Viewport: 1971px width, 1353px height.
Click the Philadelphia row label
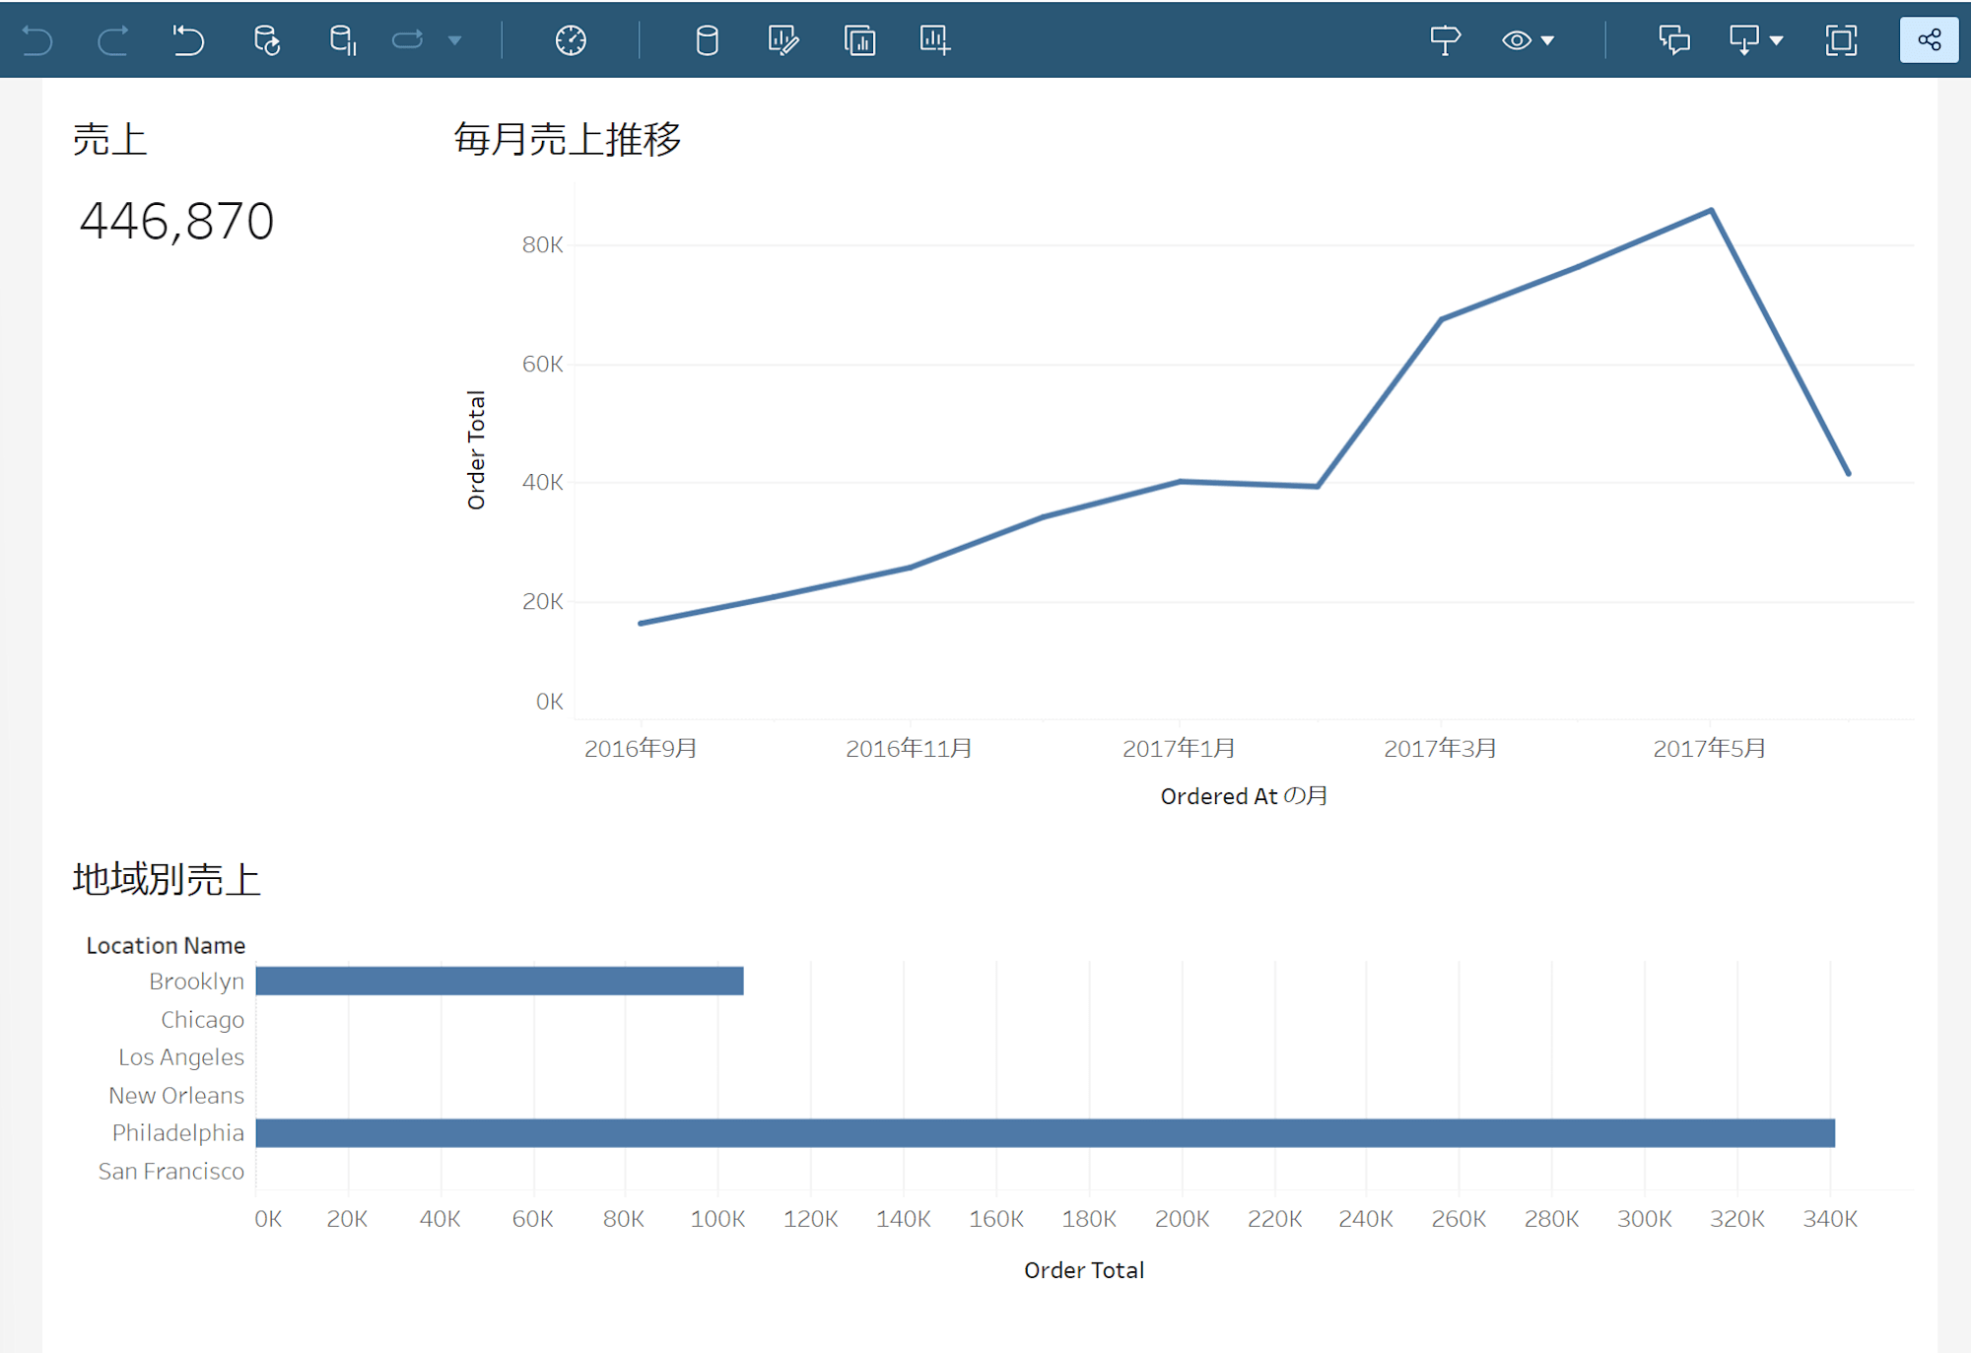(x=177, y=1133)
